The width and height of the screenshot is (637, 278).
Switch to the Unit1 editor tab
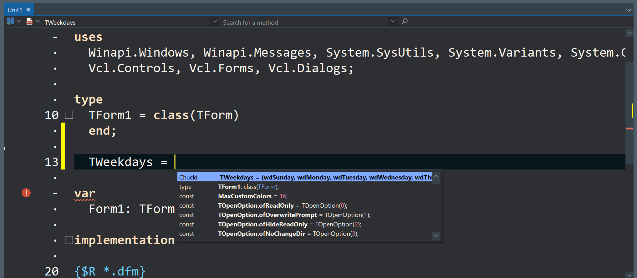click(x=19, y=10)
